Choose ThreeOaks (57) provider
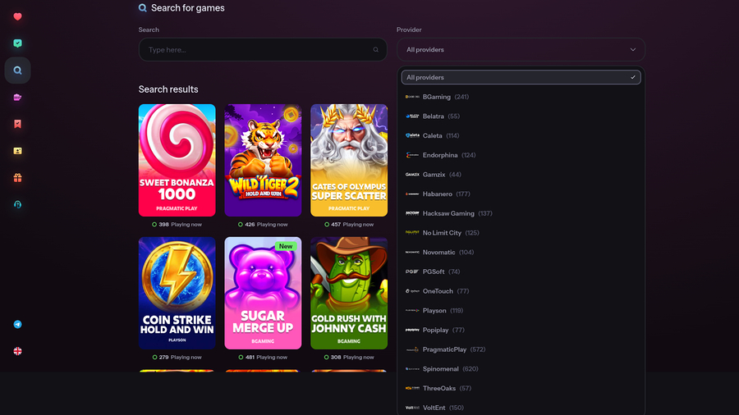This screenshot has height=415, width=739. pyautogui.click(x=521, y=388)
